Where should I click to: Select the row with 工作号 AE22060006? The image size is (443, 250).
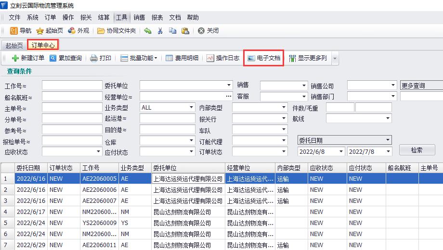coord(99,189)
